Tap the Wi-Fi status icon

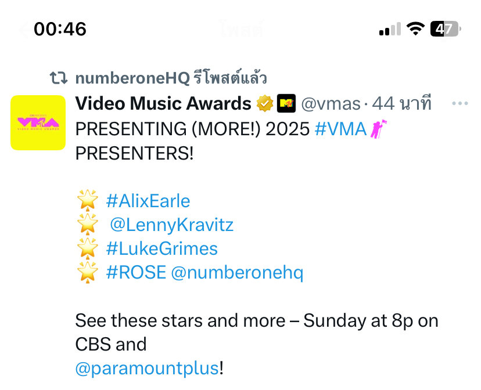click(x=415, y=29)
